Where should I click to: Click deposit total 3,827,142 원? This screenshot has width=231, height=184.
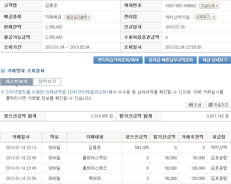[217, 116]
